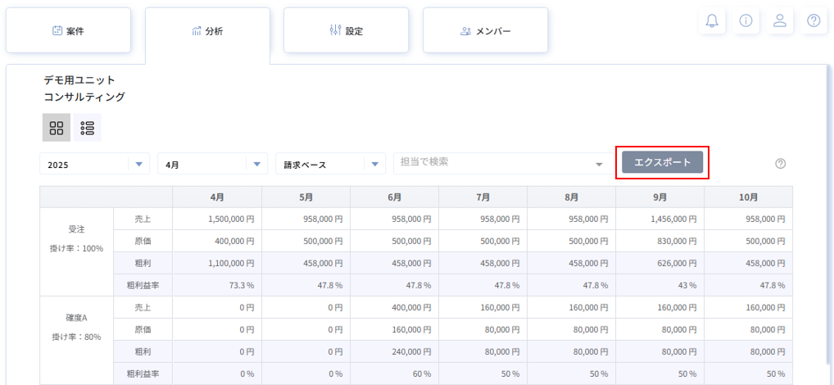Switch to list view layout
Screen dimensions: 834x385
(x=88, y=128)
